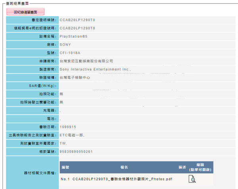Click applicant 台灣索尼互動娛樂股份有限公司
This screenshot has height=189, width=238.
coord(86,61)
